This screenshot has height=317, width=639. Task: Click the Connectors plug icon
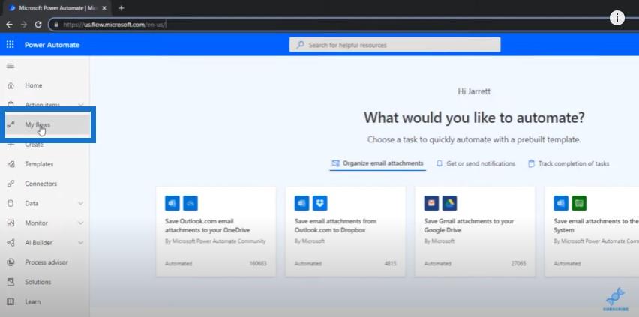tap(11, 184)
